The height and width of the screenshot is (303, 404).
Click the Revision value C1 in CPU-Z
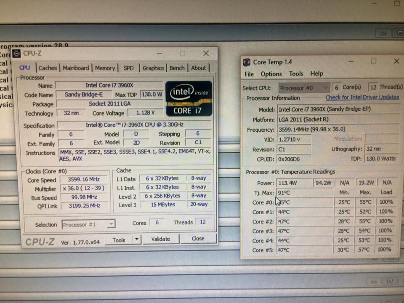(x=198, y=143)
